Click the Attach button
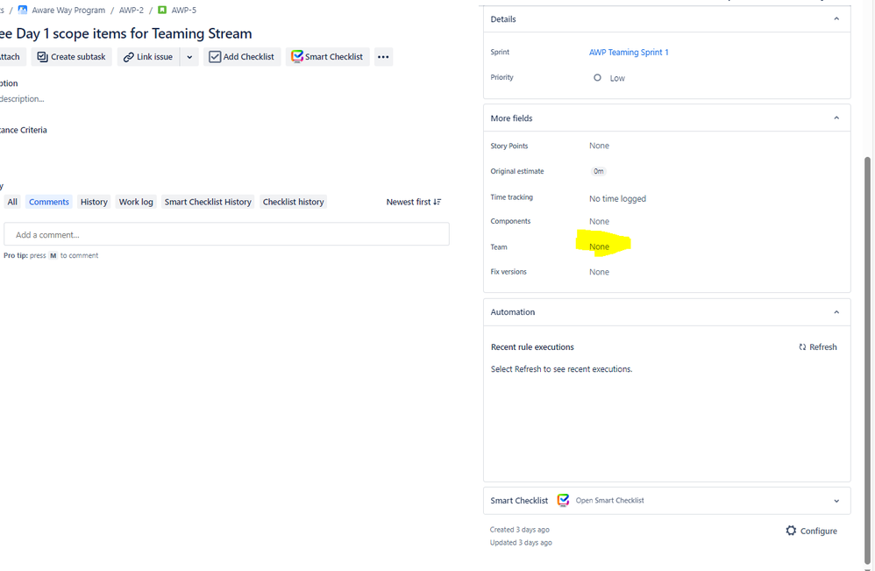875x571 pixels. tap(11, 57)
